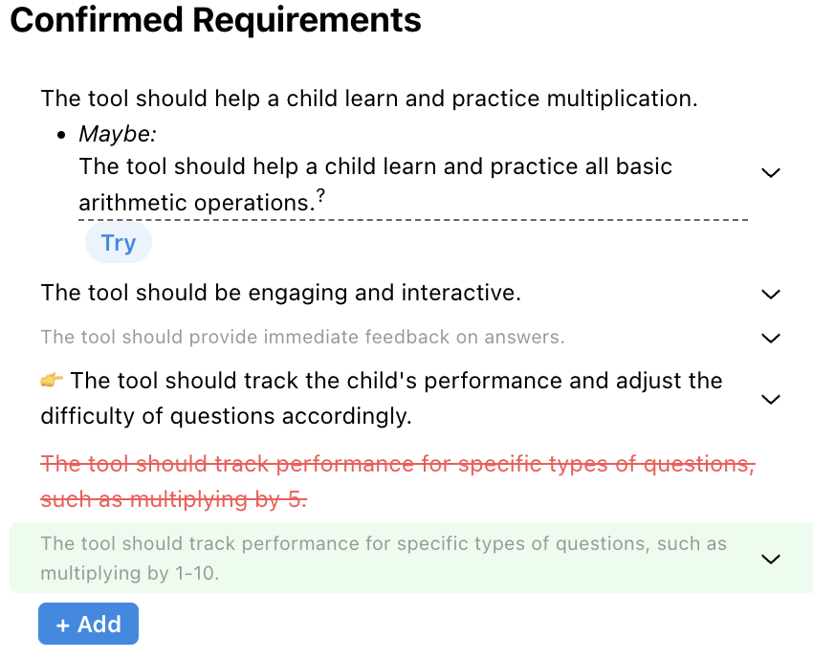This screenshot has height=659, width=813.
Task: Click the plus sign in the Add button
Action: [x=63, y=626]
